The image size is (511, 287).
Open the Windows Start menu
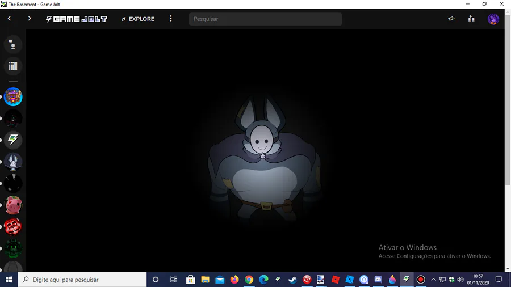pos(9,280)
